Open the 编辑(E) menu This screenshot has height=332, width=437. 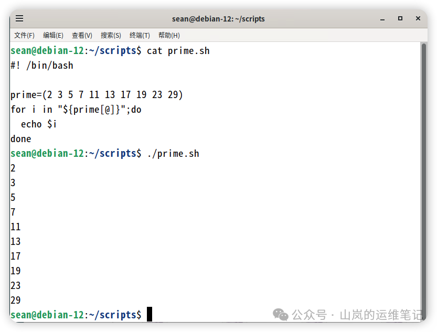53,35
